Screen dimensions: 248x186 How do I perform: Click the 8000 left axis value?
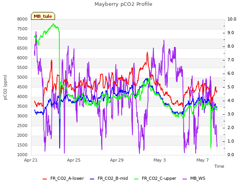coord(22,19)
